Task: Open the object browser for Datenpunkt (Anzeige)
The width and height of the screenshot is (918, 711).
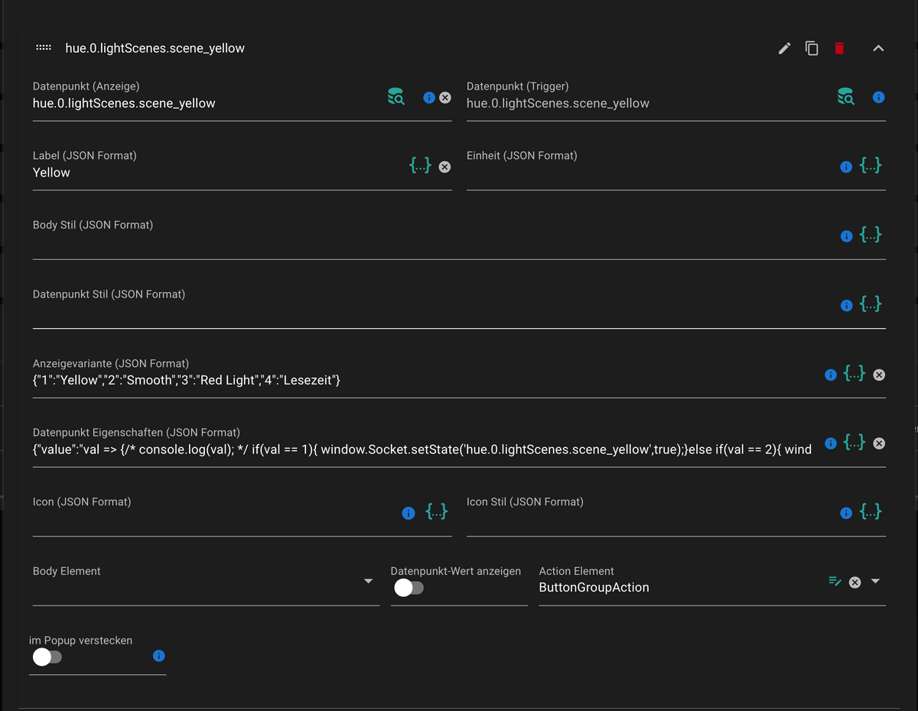Action: click(x=396, y=97)
